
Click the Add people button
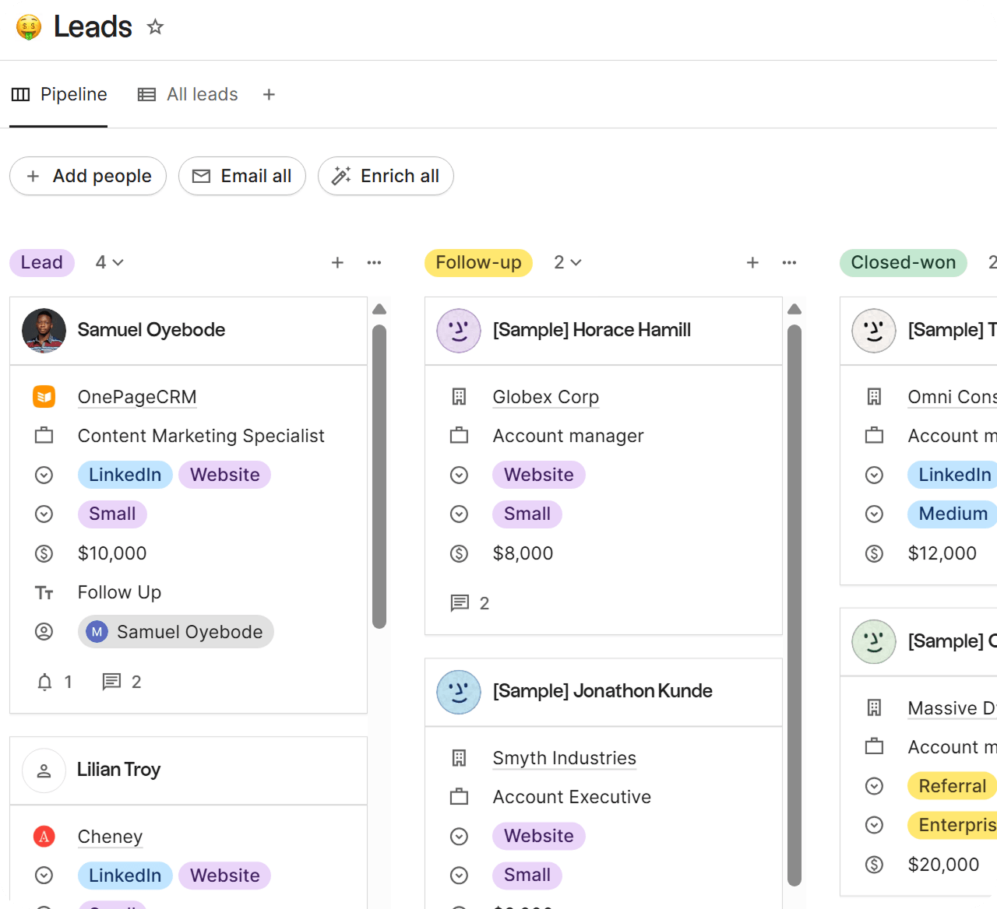pos(88,176)
